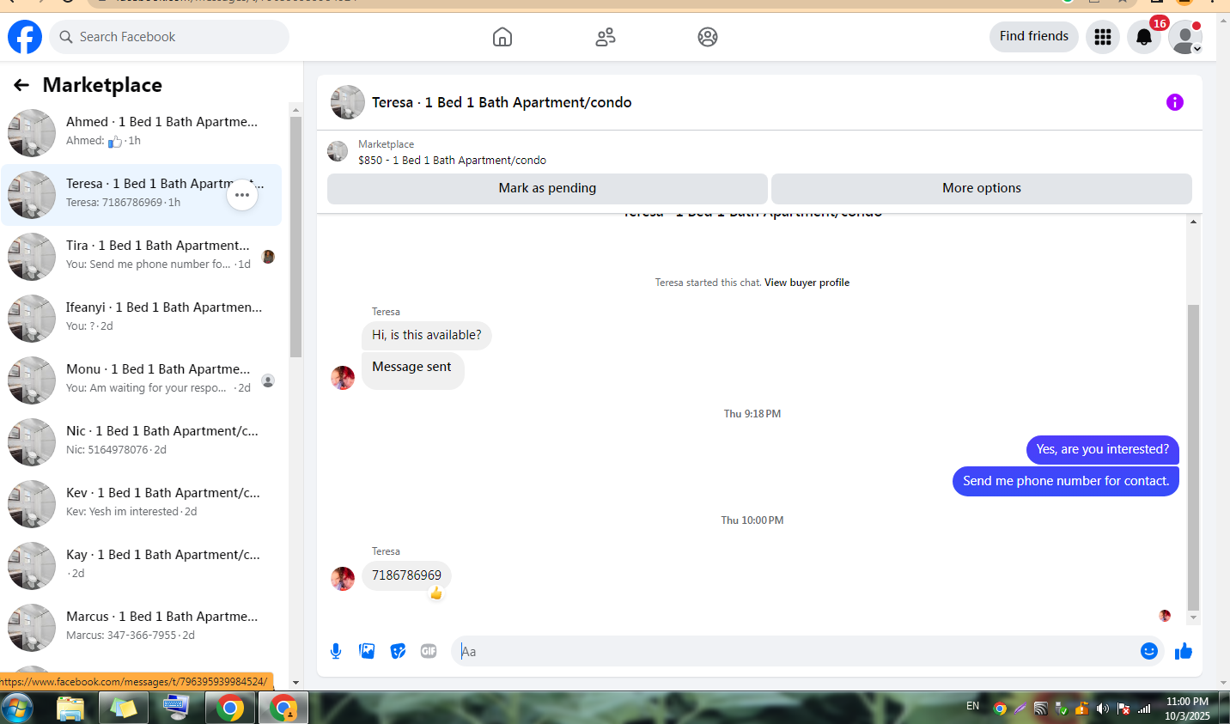Image resolution: width=1230 pixels, height=724 pixels.
Task: Open notifications bell with 16 badge
Action: click(1144, 37)
